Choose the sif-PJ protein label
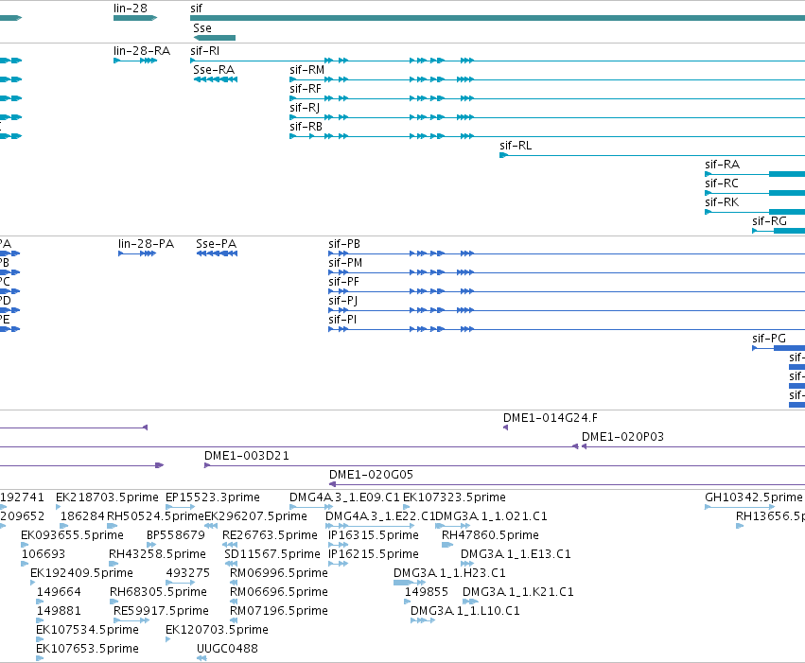805x663 pixels. pos(343,301)
